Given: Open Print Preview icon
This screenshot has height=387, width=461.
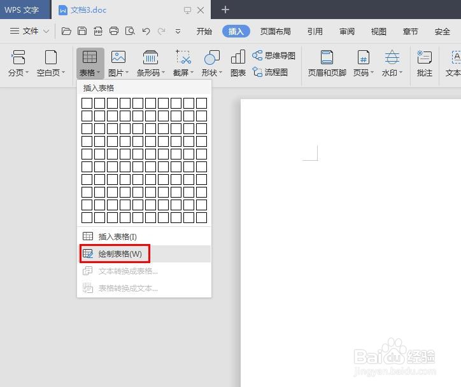Looking at the screenshot, I should [x=130, y=31].
